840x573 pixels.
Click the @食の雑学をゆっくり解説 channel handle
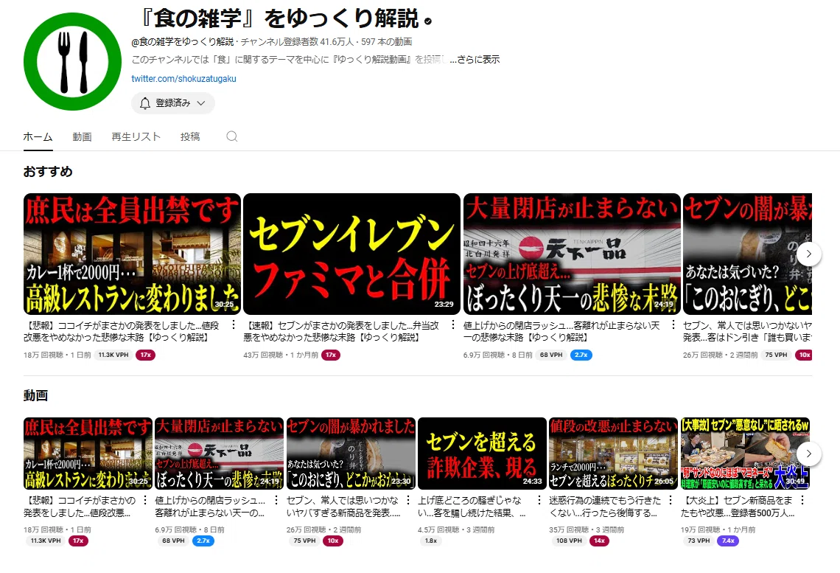183,42
